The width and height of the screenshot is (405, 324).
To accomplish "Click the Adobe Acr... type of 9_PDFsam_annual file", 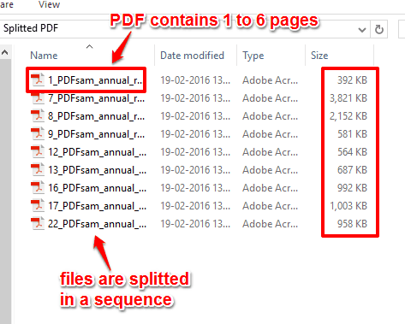I will pos(270,134).
